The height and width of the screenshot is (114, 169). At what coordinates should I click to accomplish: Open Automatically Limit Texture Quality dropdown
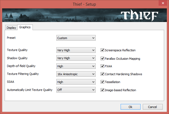(x=76, y=90)
